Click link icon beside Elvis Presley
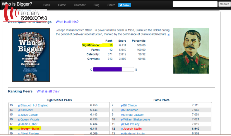 coord(122,125)
